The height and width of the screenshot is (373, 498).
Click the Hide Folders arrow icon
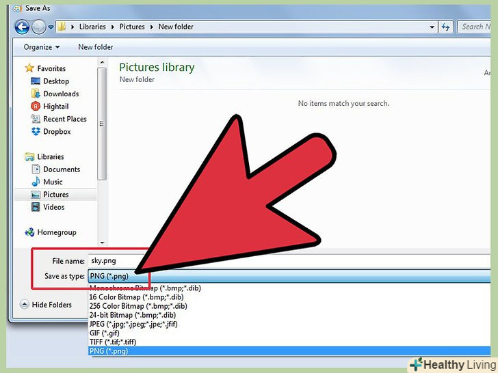tap(25, 305)
